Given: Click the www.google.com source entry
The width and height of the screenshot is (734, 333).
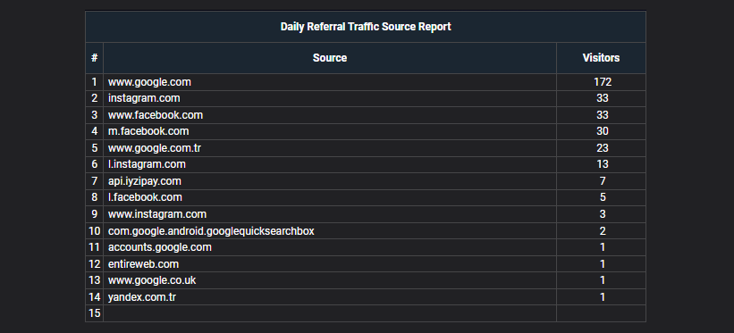Looking at the screenshot, I should pyautogui.click(x=149, y=82).
